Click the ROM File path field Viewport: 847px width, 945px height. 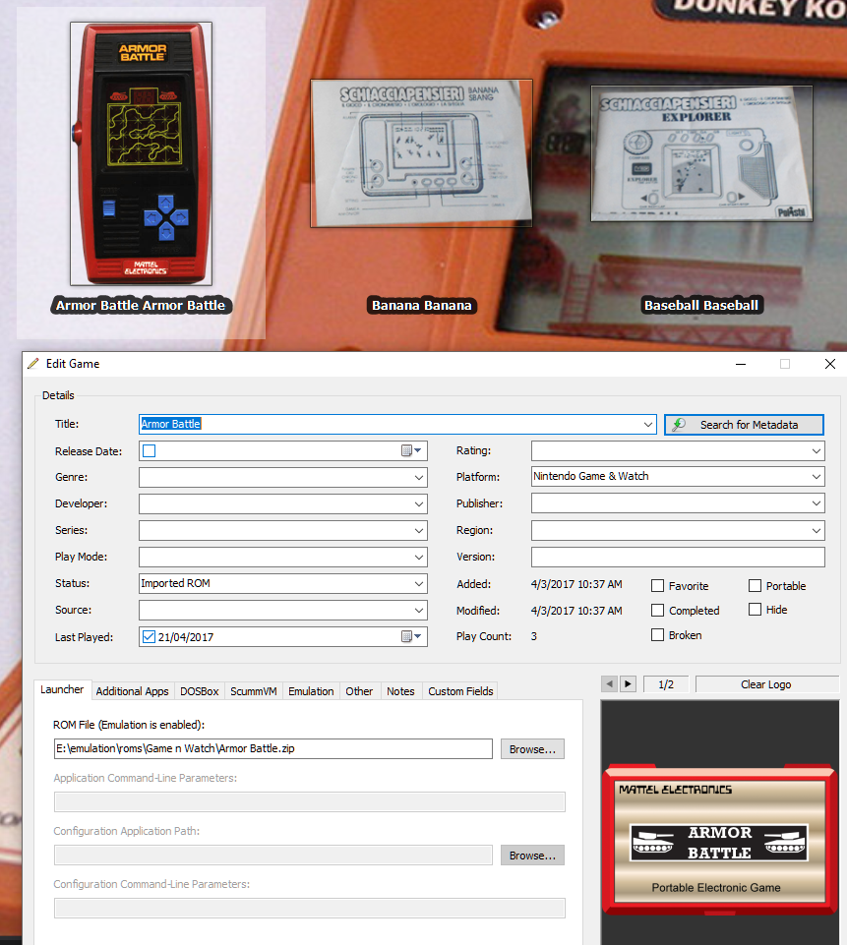tap(273, 748)
